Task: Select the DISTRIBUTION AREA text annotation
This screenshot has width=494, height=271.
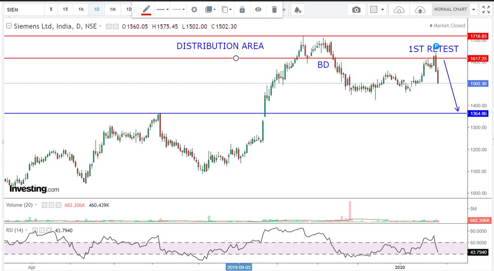Action: (220, 46)
